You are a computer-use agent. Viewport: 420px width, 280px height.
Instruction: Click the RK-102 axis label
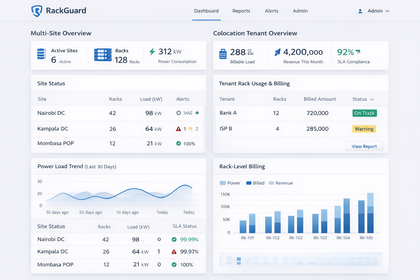(273, 238)
